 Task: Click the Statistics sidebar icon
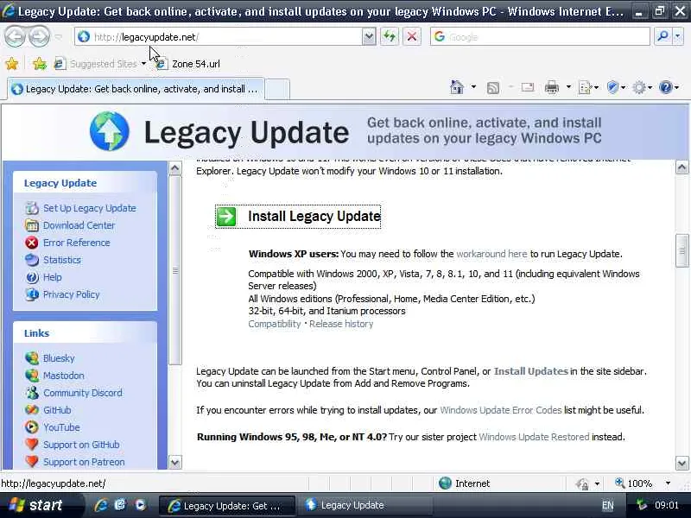31,260
